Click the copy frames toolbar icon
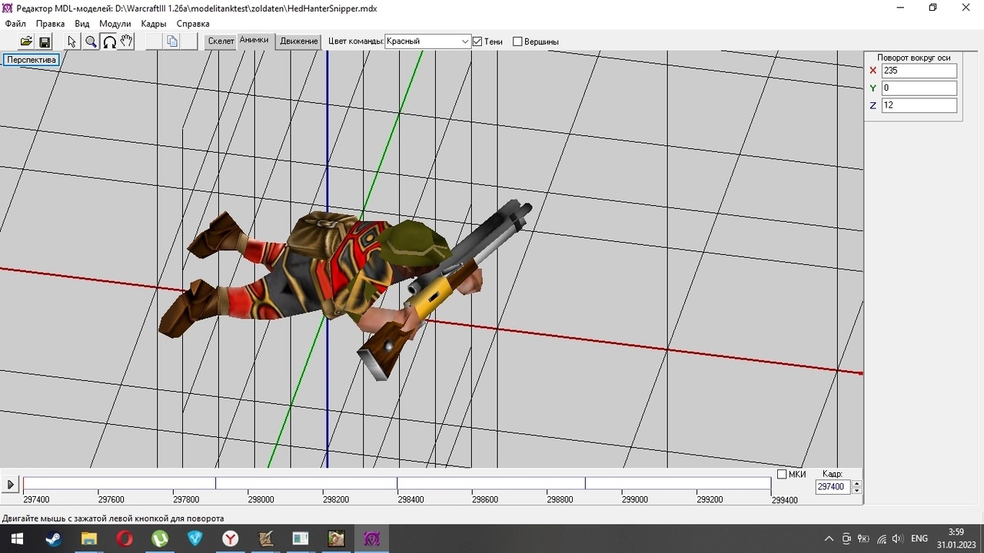 coord(172,41)
